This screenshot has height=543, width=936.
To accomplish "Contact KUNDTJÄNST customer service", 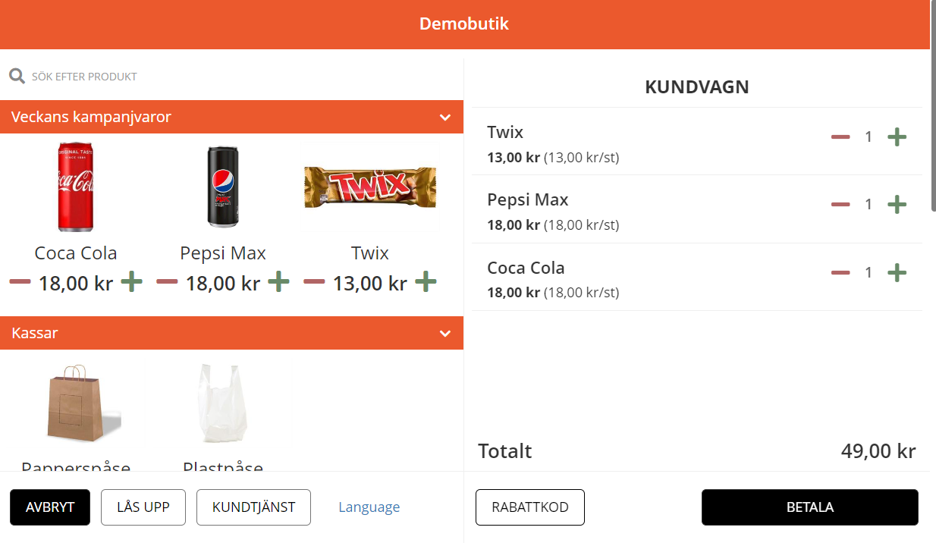I will (253, 507).
